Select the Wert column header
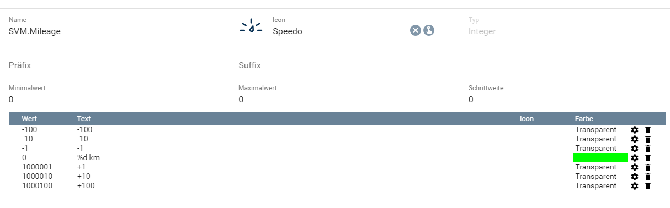 30,118
